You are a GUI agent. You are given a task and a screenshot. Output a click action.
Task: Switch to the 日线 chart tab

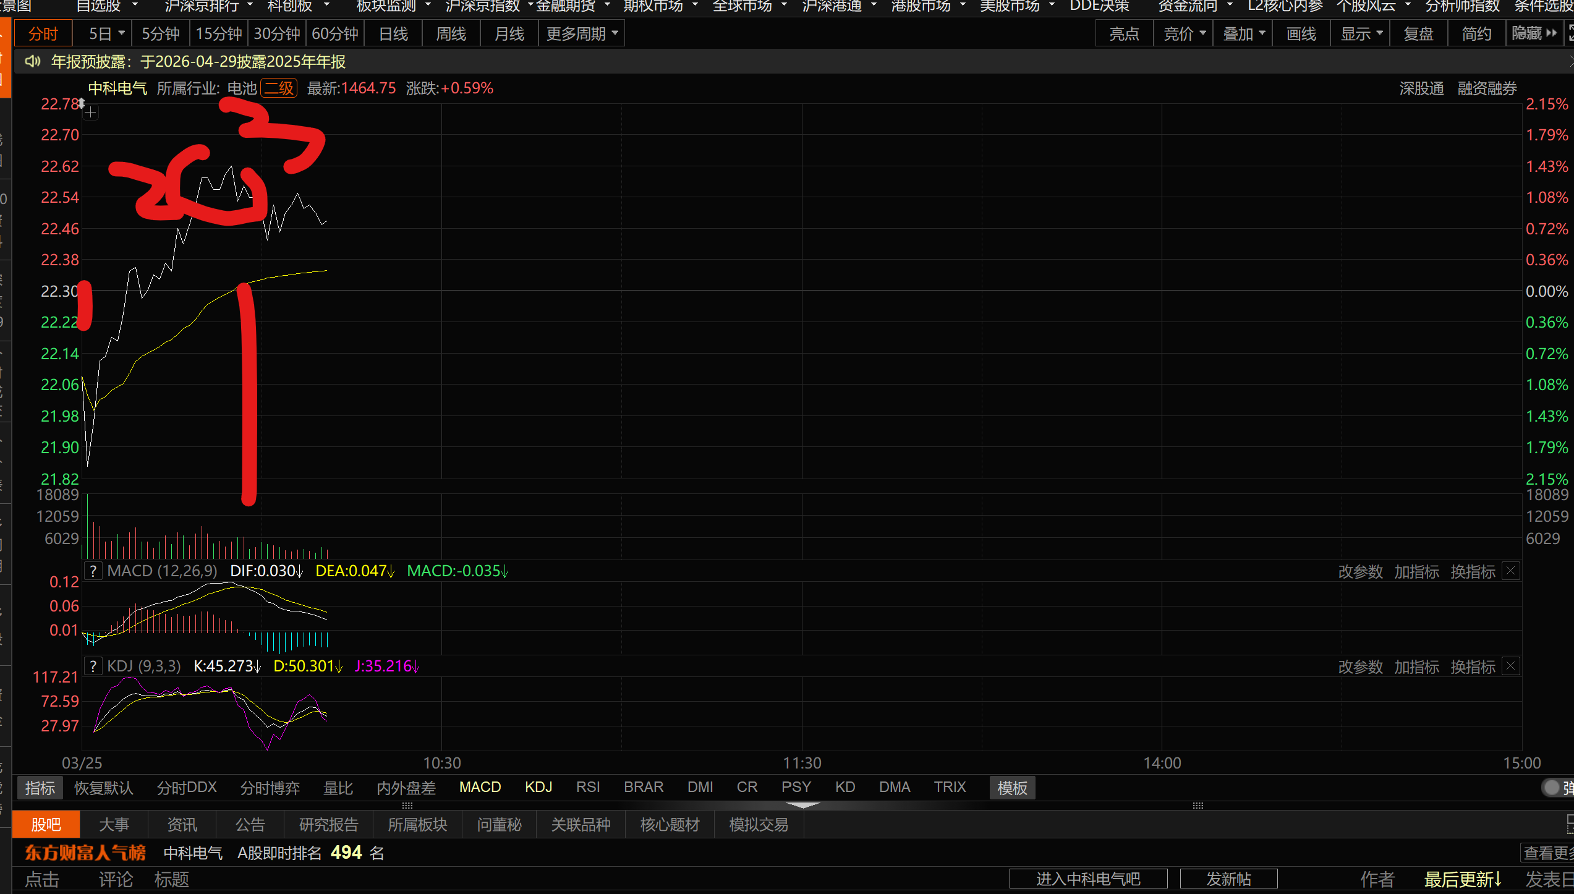(393, 33)
